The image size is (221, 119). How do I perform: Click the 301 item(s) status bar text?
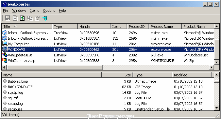[11, 115]
